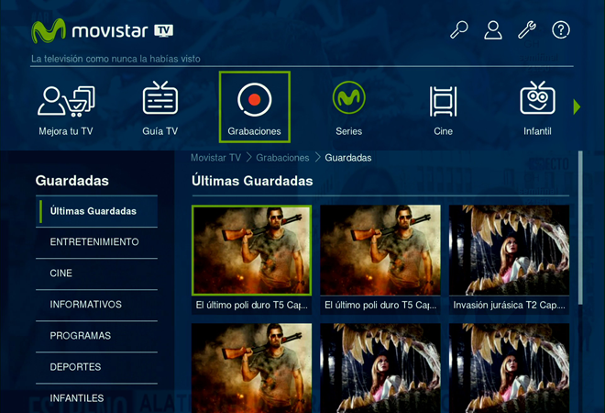This screenshot has height=413, width=605.
Task: Open the Series Movistar icon
Action: point(349,98)
